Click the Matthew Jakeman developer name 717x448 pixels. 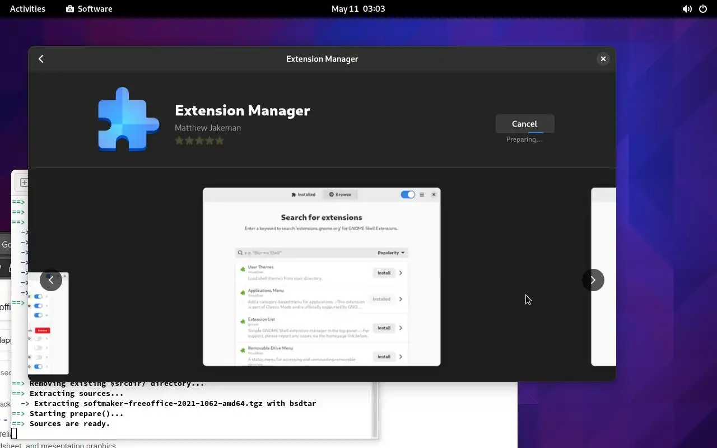click(x=208, y=128)
